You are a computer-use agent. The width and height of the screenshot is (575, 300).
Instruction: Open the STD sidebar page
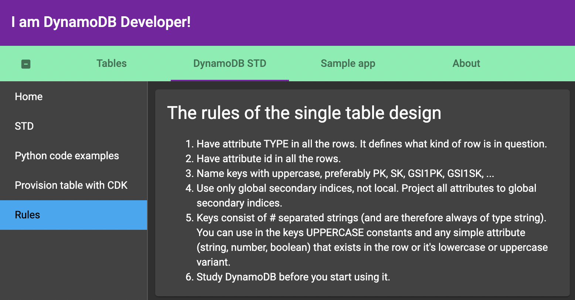pyautogui.click(x=74, y=126)
